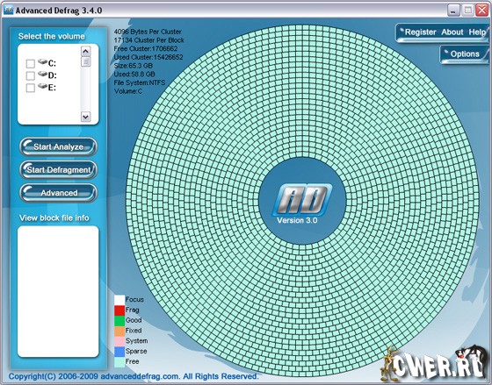Click the C: drive icon

[42, 61]
